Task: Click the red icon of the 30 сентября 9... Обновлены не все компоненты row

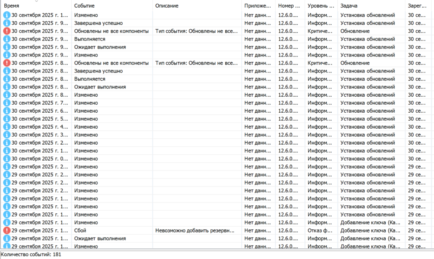Action: pos(7,31)
